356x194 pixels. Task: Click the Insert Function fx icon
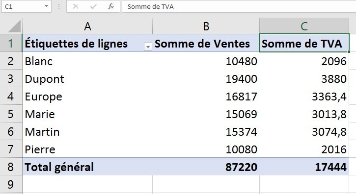(110, 6)
